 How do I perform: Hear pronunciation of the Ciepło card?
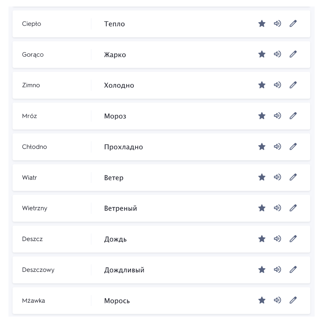(x=277, y=24)
